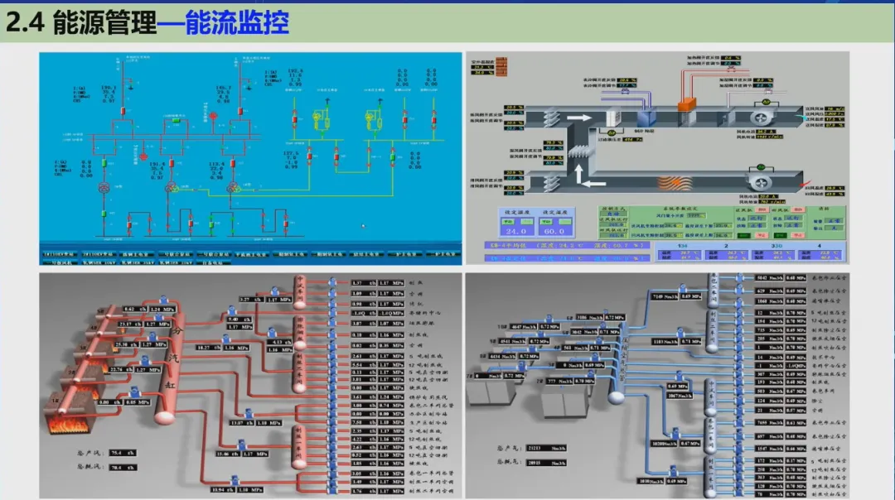Click flow meter above the 13.07 t/h reading

[x=249, y=414]
